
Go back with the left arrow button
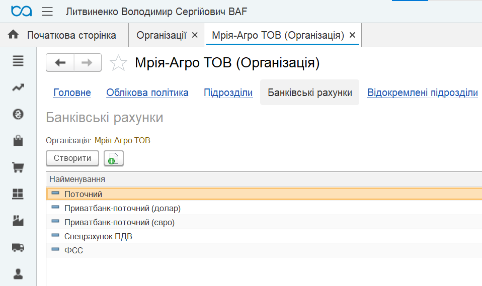click(x=60, y=63)
